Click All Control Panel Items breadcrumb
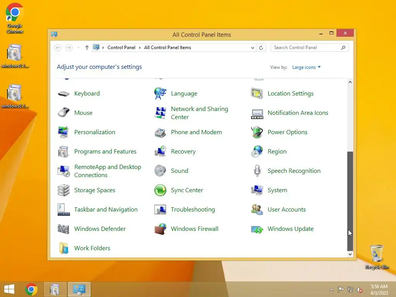This screenshot has width=396, height=297. pyautogui.click(x=167, y=48)
